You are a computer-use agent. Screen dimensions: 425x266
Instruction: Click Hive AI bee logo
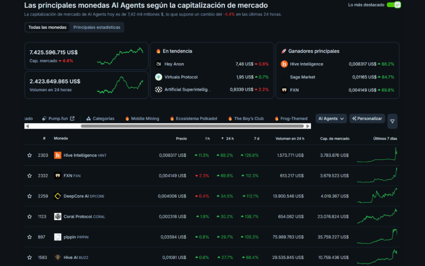point(57,257)
